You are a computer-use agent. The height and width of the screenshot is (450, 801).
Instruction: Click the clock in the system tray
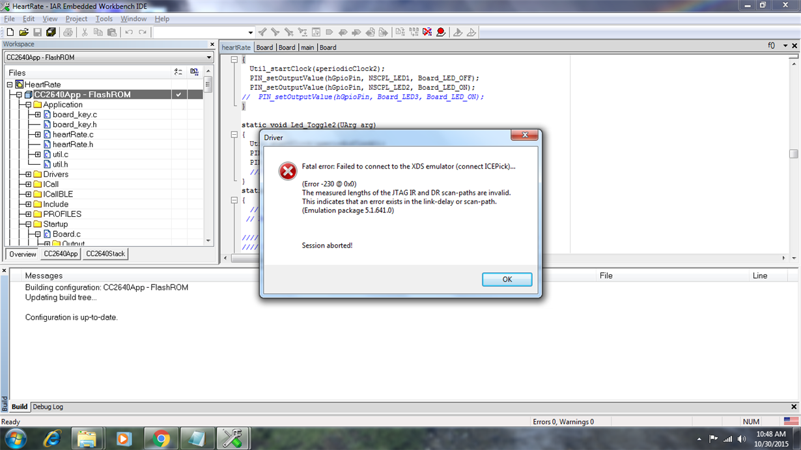pyautogui.click(x=771, y=439)
